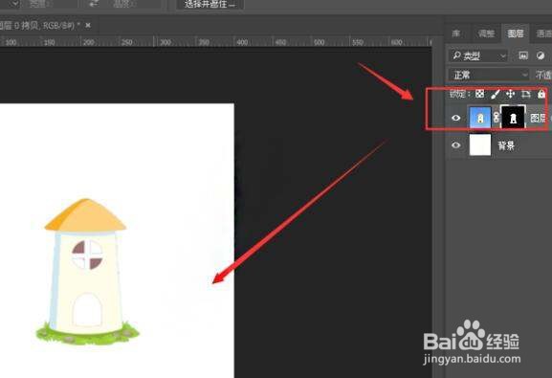Click the lock all padlock icon
This screenshot has height=378, width=552.
tap(541, 94)
